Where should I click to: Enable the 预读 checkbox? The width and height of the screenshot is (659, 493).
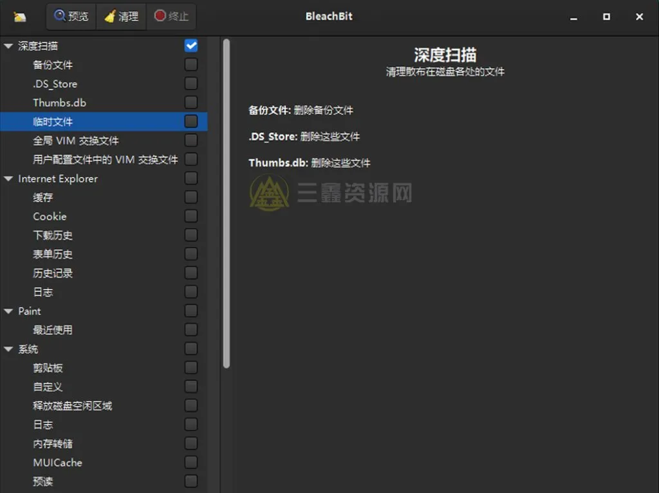[190, 481]
